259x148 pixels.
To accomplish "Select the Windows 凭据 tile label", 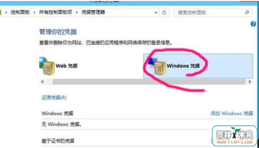I will pyautogui.click(x=183, y=66).
